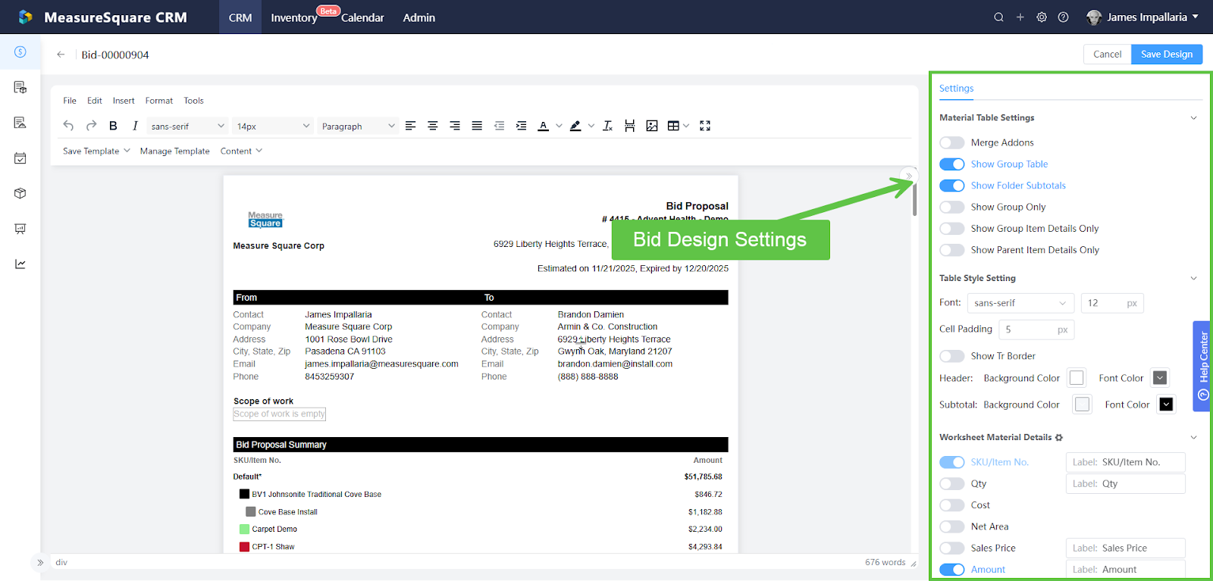Enable the Merge Addons switch
This screenshot has width=1213, height=581.
[951, 142]
